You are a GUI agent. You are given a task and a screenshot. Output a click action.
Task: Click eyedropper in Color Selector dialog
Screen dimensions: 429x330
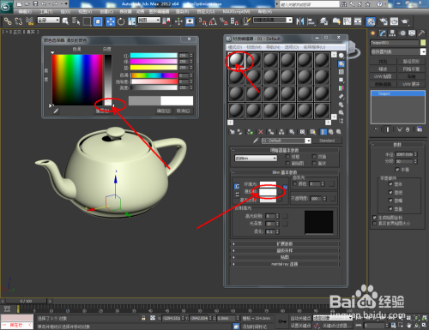[x=56, y=111]
